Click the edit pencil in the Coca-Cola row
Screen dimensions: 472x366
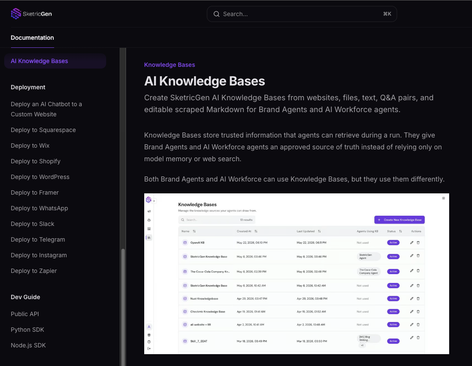tap(412, 270)
